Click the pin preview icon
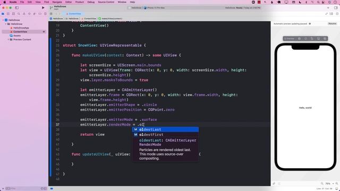 pyautogui.click(x=274, y=184)
